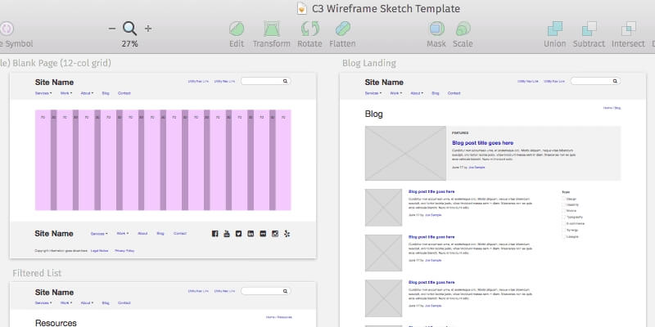Tick the Usability checkbox in type filter
Image resolution: width=655 pixels, height=327 pixels.
coord(563,205)
